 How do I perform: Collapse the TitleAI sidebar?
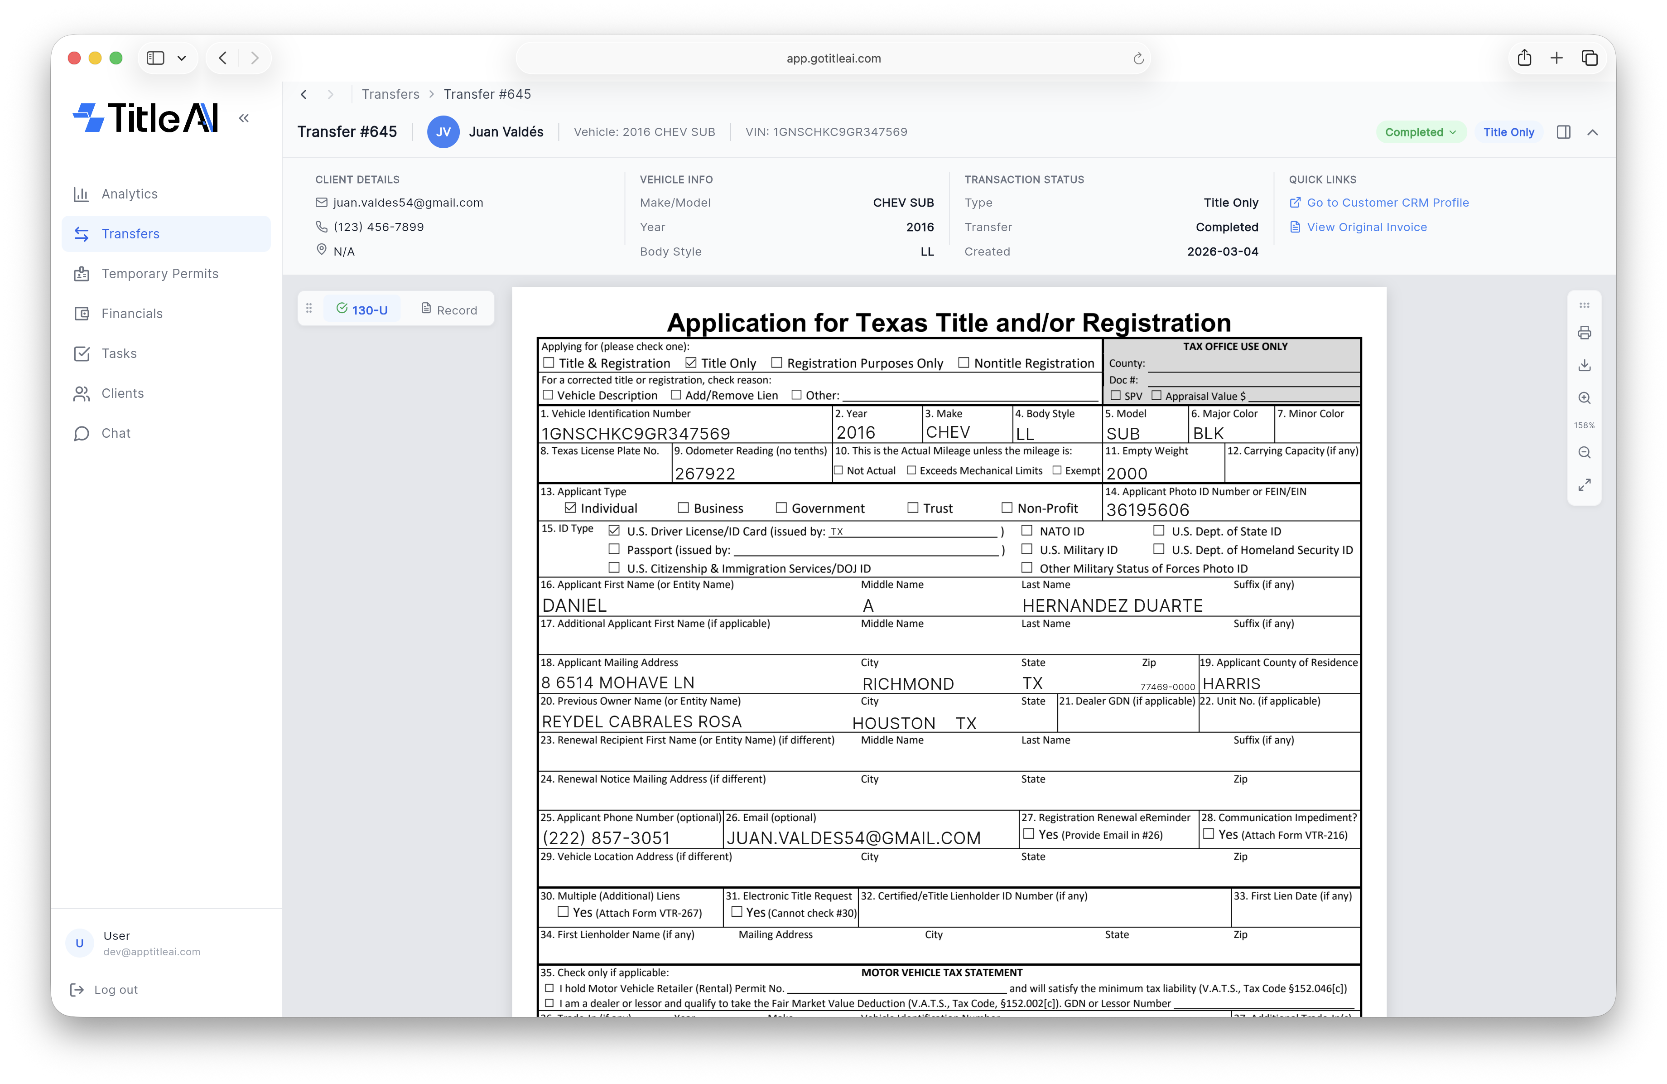point(244,118)
